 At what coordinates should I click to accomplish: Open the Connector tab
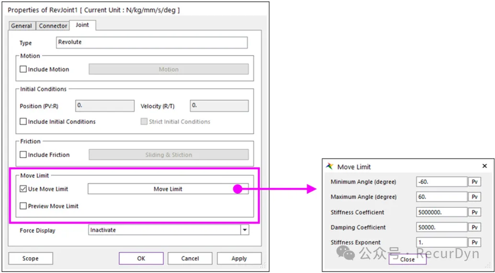pyautogui.click(x=53, y=26)
